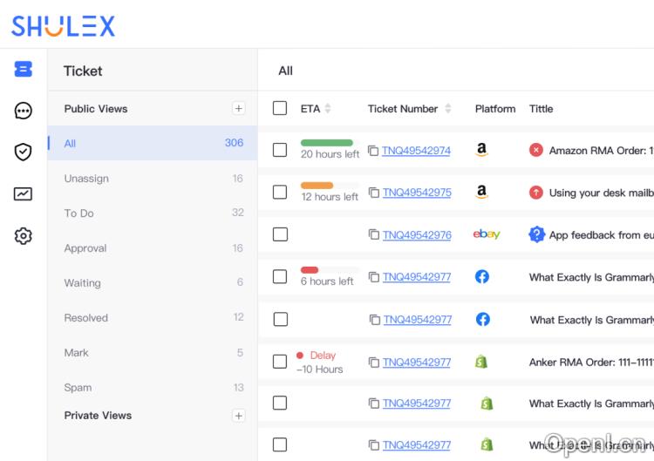Image resolution: width=654 pixels, height=461 pixels.
Task: Sort by Ticket Number column arrows
Action: [x=448, y=109]
